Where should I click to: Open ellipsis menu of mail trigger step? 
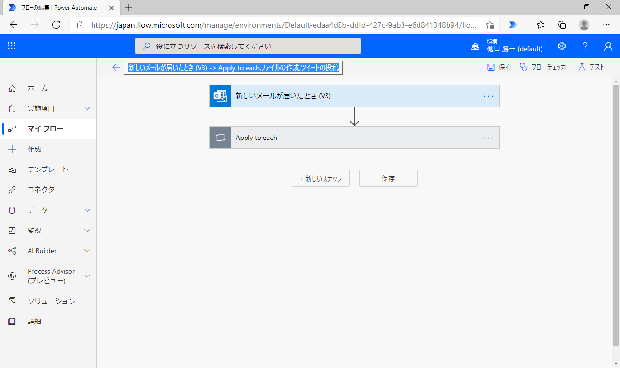[x=489, y=96]
